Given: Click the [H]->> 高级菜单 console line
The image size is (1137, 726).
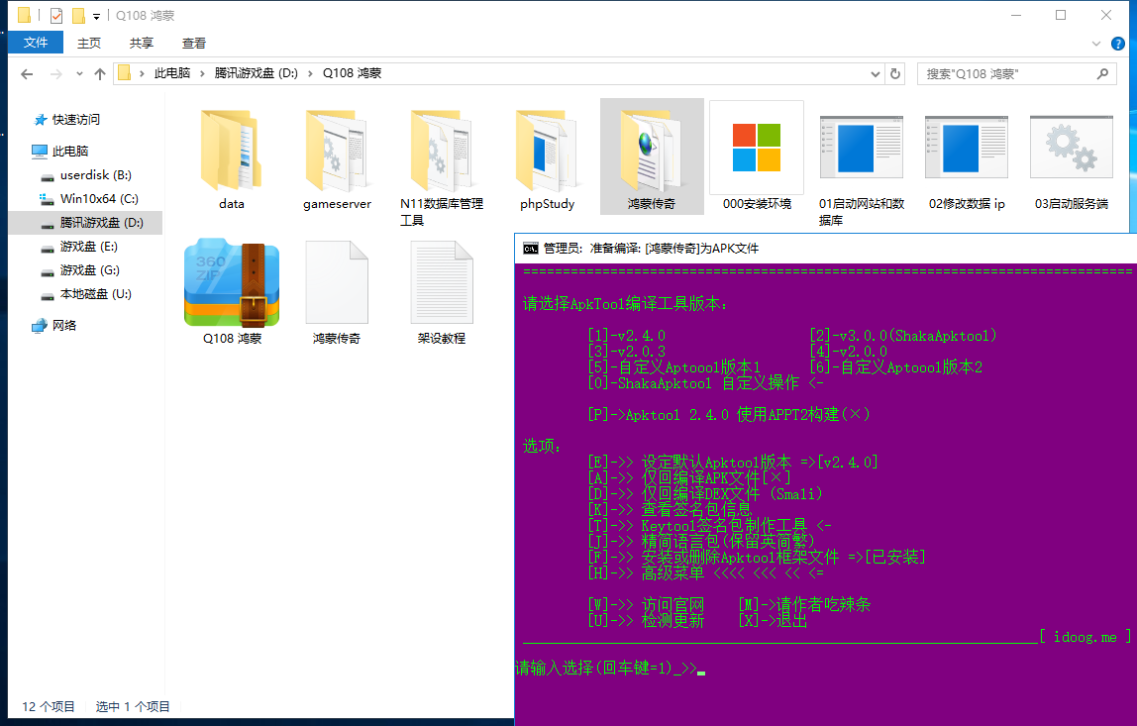Looking at the screenshot, I should 706,572.
